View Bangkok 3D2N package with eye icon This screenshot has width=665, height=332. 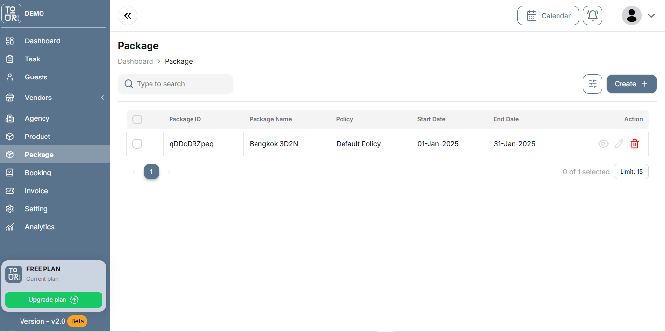pos(603,144)
